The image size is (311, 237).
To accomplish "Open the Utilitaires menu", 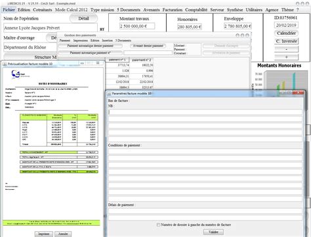I will coord(254,10).
